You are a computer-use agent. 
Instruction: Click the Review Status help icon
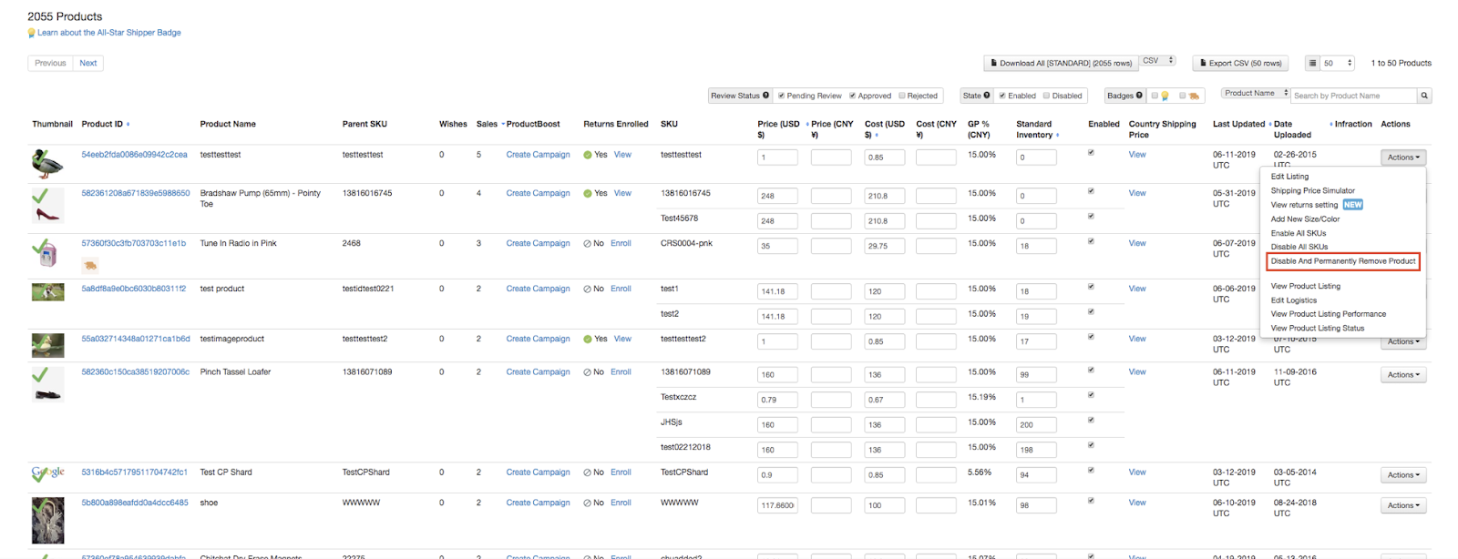click(765, 96)
